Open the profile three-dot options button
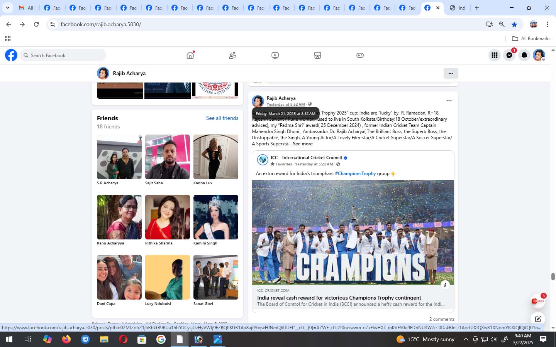The image size is (556, 347). [x=451, y=73]
